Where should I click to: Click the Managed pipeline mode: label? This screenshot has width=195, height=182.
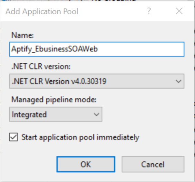coord(54,100)
